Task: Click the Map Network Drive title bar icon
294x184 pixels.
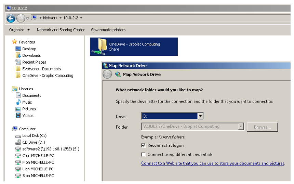Action: pyautogui.click(x=106, y=65)
